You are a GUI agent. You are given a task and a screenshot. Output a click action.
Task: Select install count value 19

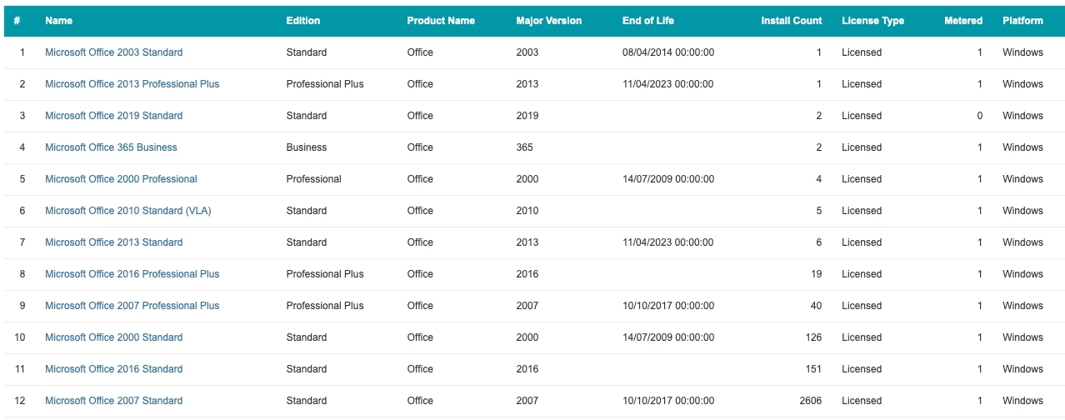pos(816,274)
